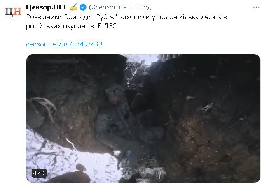Click the quoted word "Рубіж" in the tweet

coord(105,17)
